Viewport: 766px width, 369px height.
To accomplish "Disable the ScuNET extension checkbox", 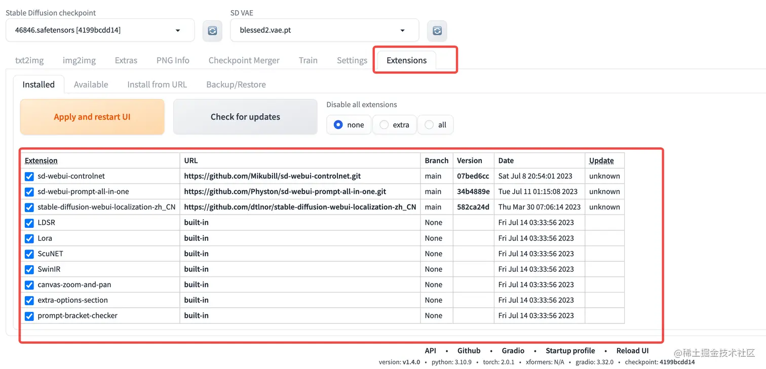I will click(29, 254).
